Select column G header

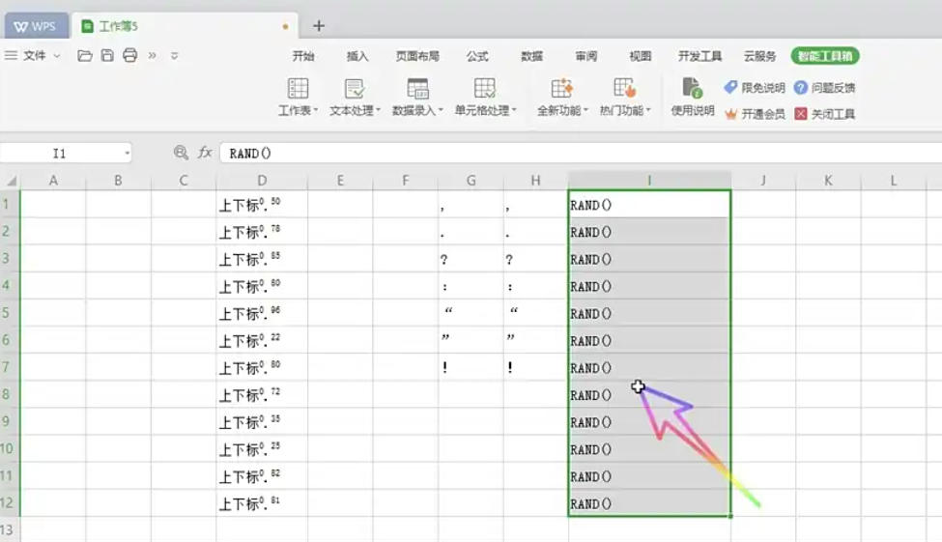pyautogui.click(x=471, y=181)
